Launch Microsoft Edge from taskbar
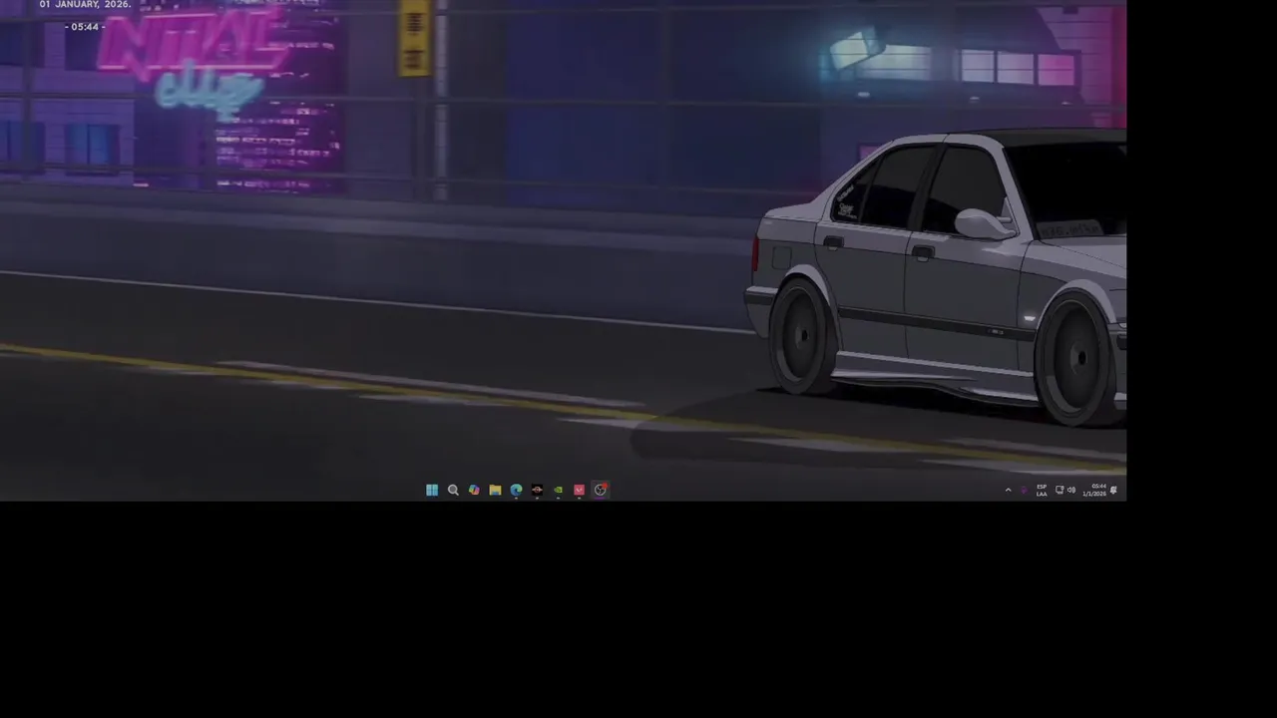Viewport: 1277px width, 718px height. tap(516, 490)
